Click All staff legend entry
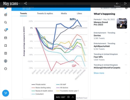The width and height of the screenshot is (130, 100). point(61,84)
